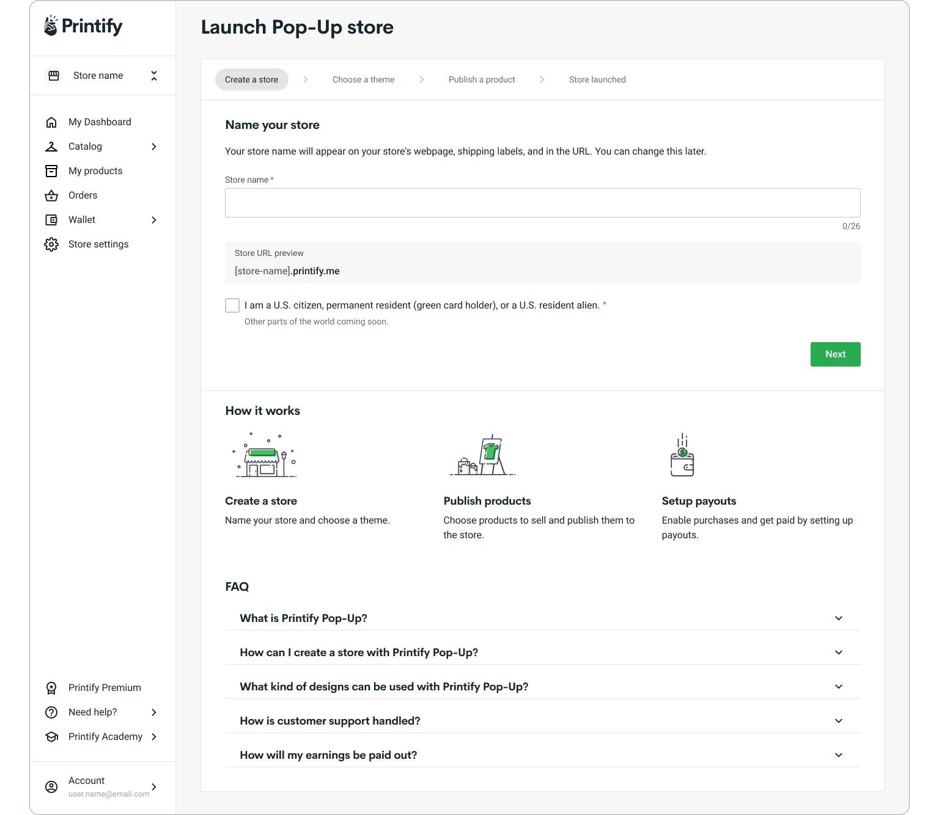The width and height of the screenshot is (939, 815).
Task: Click the user.name@email.com account text
Action: click(109, 794)
